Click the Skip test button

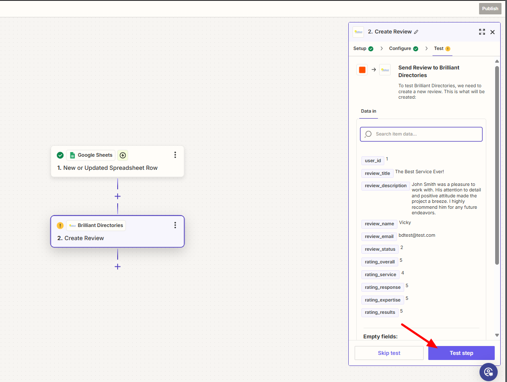(389, 353)
